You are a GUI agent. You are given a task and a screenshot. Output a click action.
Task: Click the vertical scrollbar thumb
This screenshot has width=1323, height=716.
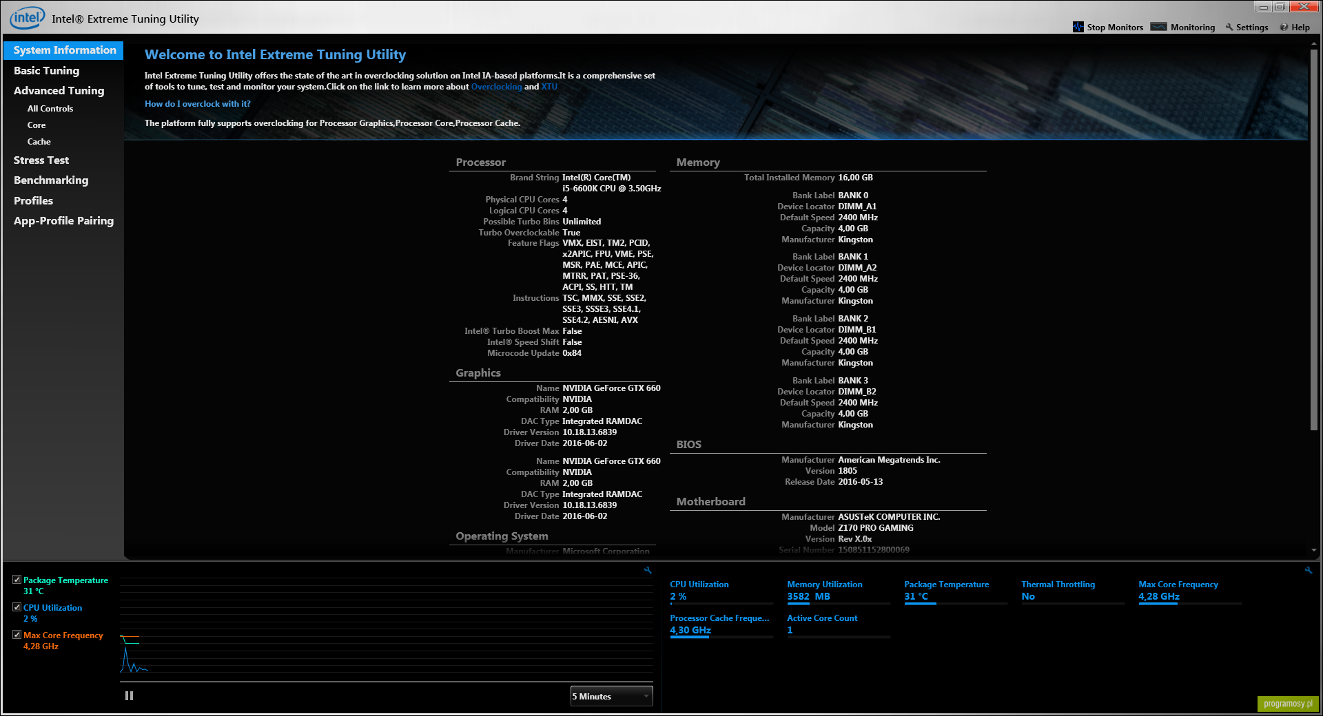click(1314, 240)
